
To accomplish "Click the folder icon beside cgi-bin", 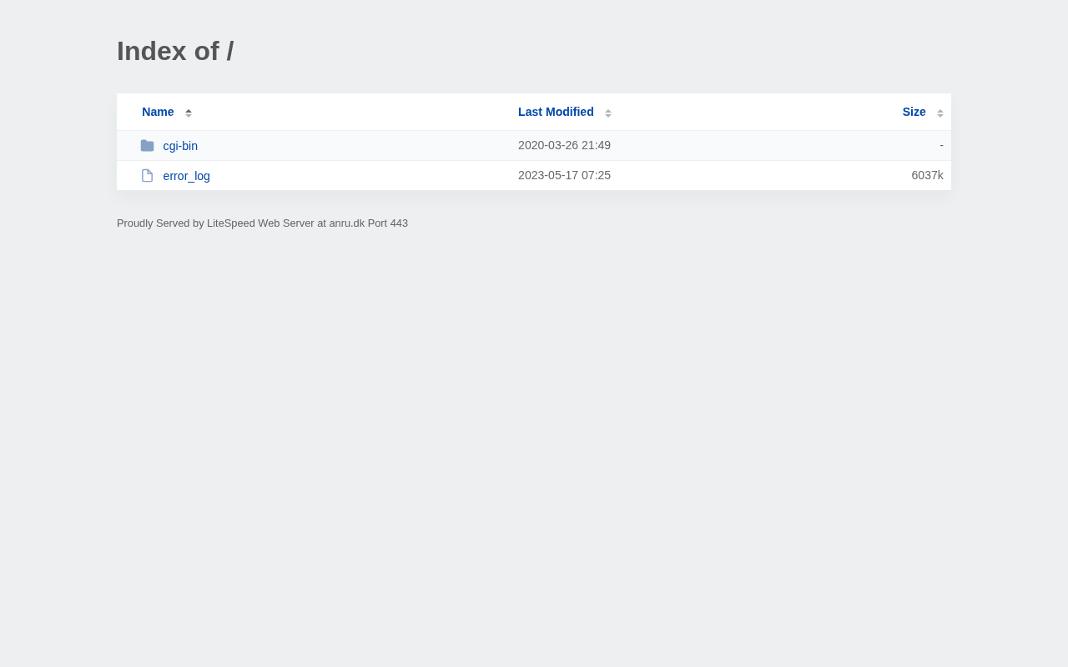I will (x=147, y=146).
